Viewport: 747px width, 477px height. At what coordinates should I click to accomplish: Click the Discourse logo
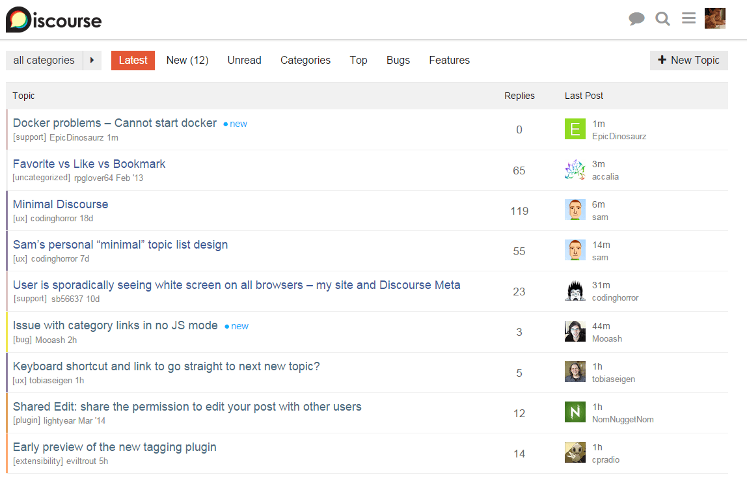tap(54, 20)
